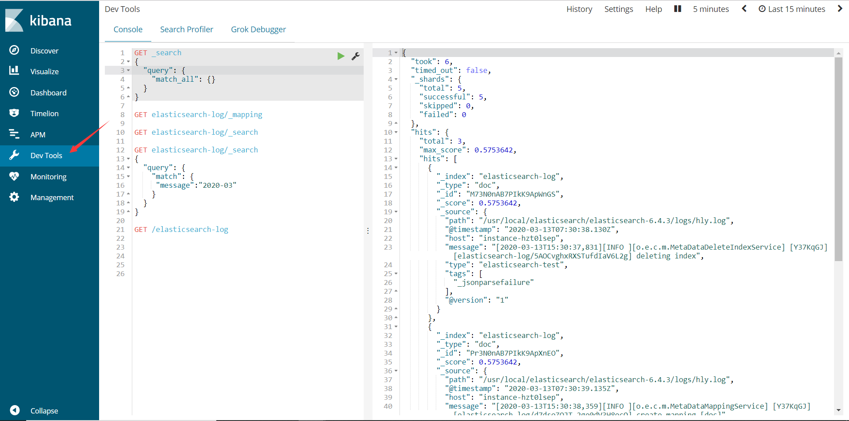Screen dimensions: 849x421
Task: Click clock icon beside Last 15 minutes
Action: pos(762,9)
